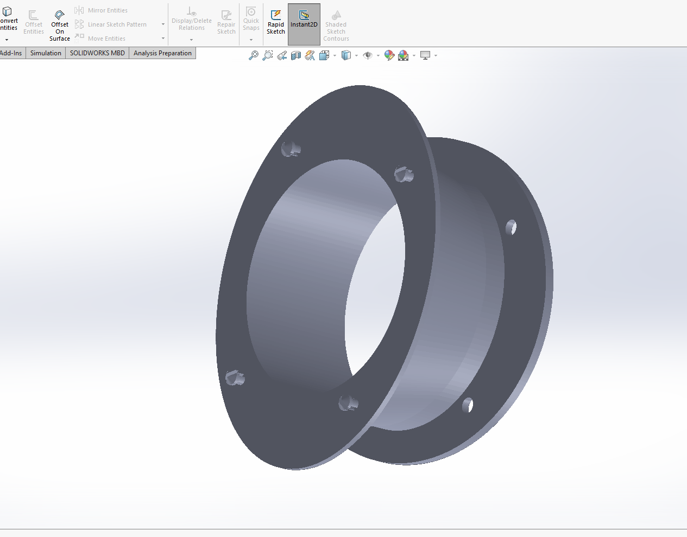Expand Display Style dropdown arrow
Viewport: 687px width, 537px height.
tap(356, 55)
